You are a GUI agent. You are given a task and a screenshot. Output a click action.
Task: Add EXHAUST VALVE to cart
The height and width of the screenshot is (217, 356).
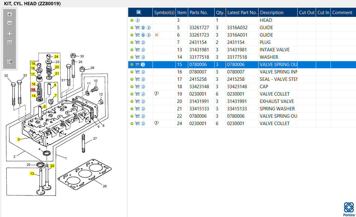tap(137, 101)
